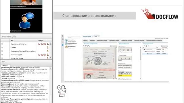Viewport: 184px width, 103px height.
Task: Click the last zoom icon above passport image
Action: click(x=89, y=46)
